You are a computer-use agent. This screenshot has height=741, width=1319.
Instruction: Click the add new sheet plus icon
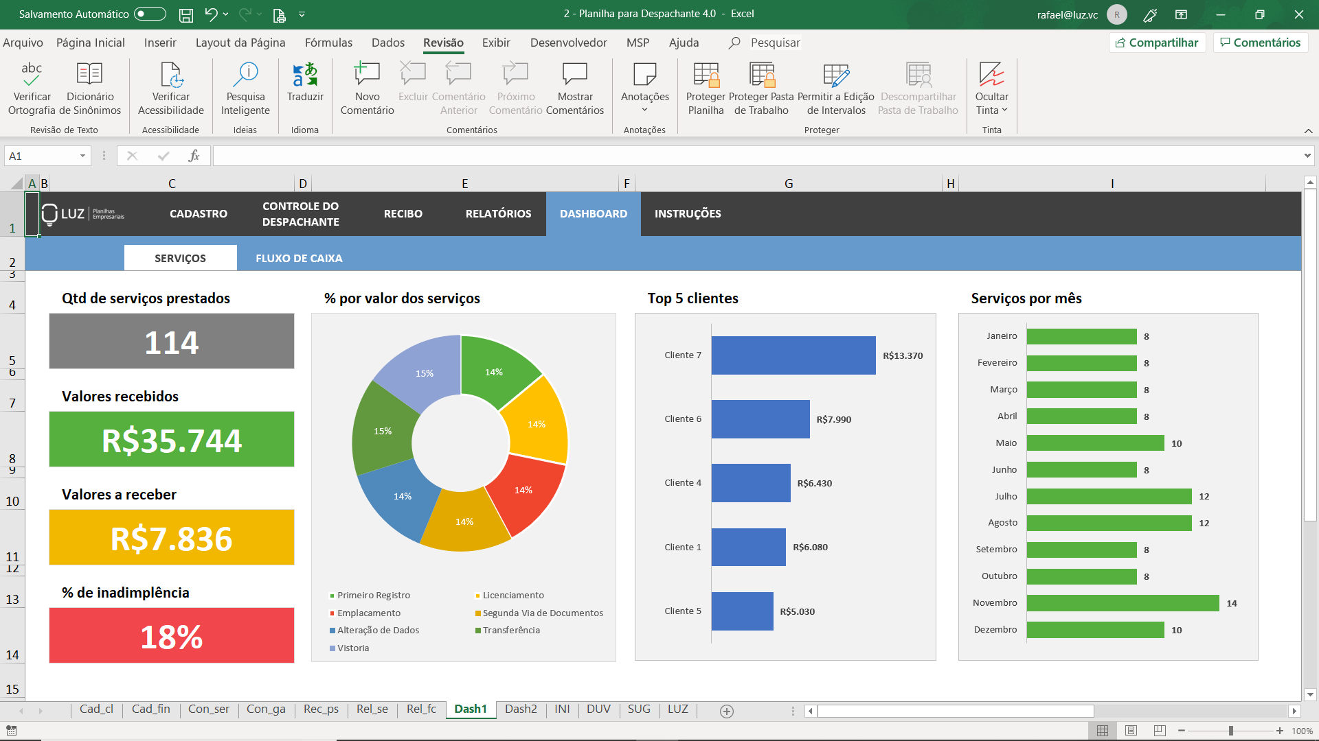coord(727,711)
